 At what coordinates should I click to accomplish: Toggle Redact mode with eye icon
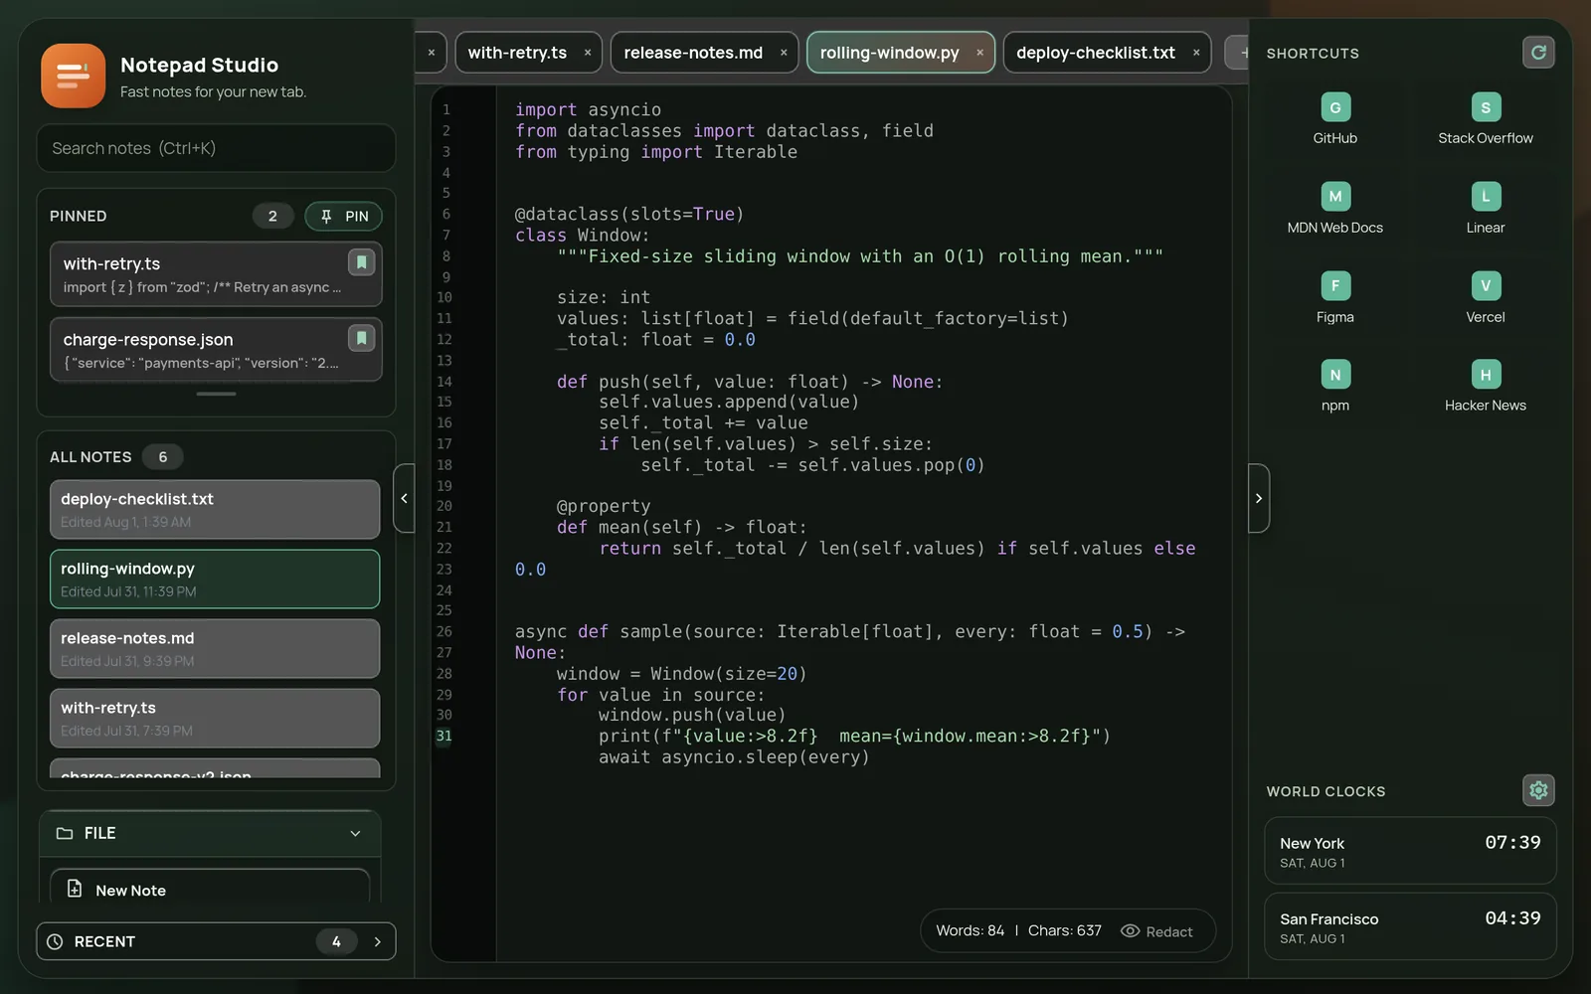[1156, 931]
